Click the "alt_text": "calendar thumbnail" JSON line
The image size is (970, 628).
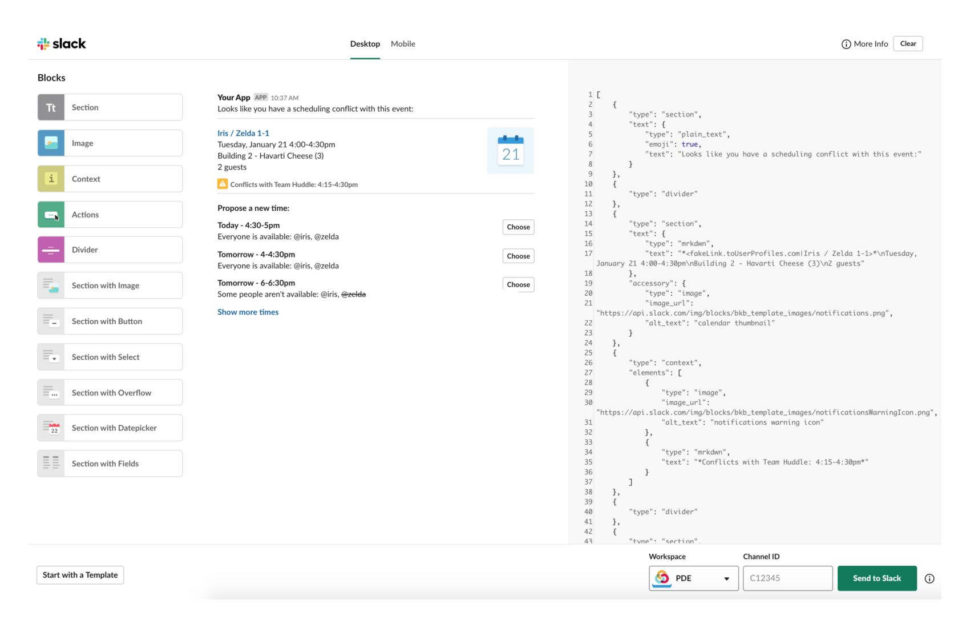point(710,323)
